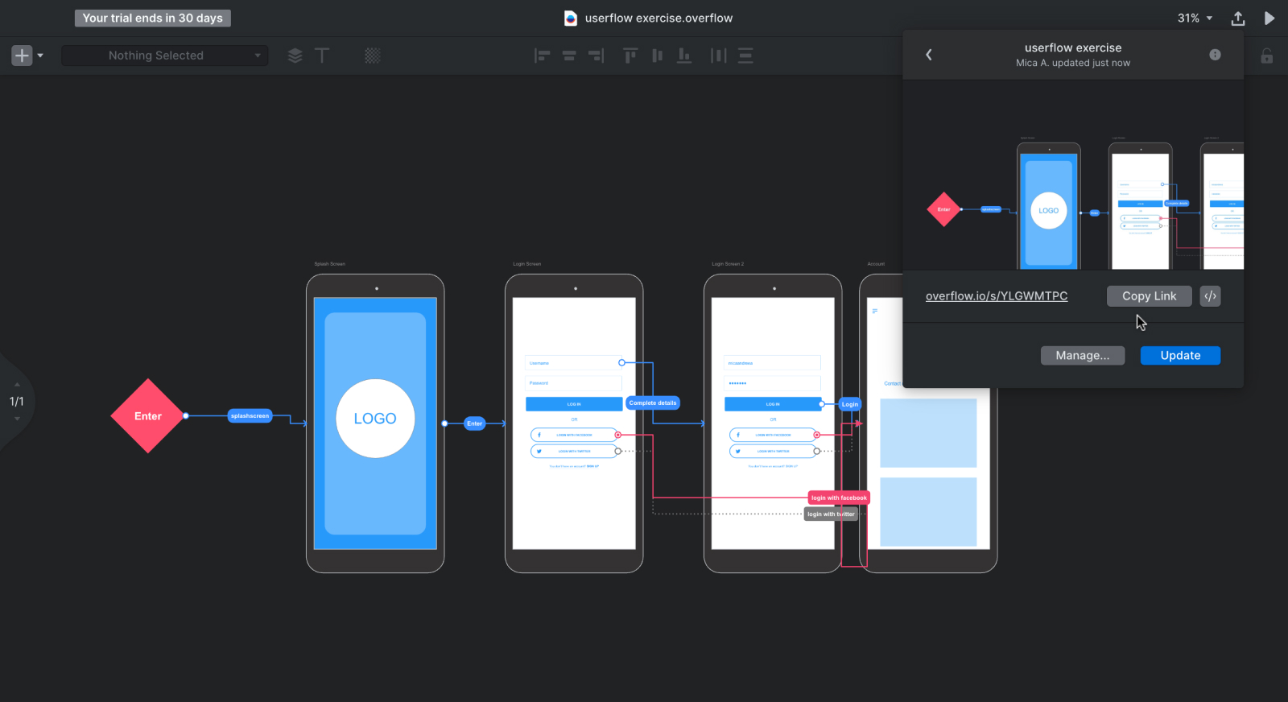
Task: Open the Nothing Selected style dropdown
Action: coord(165,56)
